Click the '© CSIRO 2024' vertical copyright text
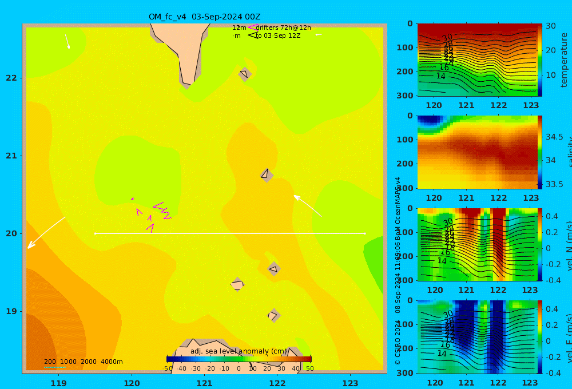572x389 pixels. (398, 343)
